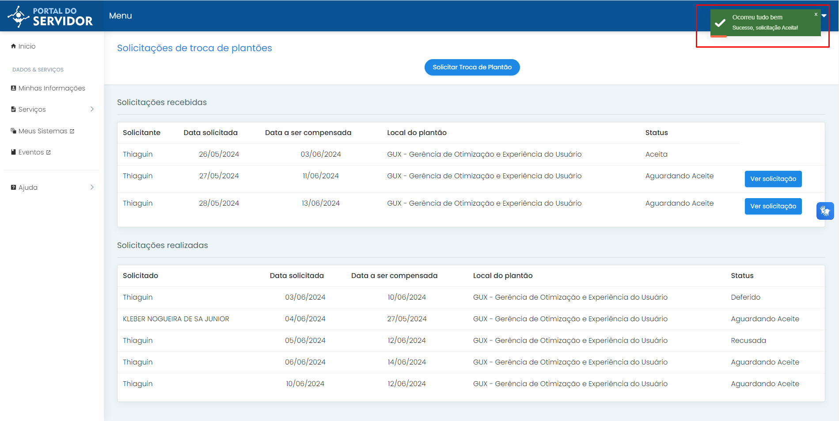The height and width of the screenshot is (421, 839).
Task: Click Thiaguin in the 26/05/2024 received row
Action: coord(138,154)
